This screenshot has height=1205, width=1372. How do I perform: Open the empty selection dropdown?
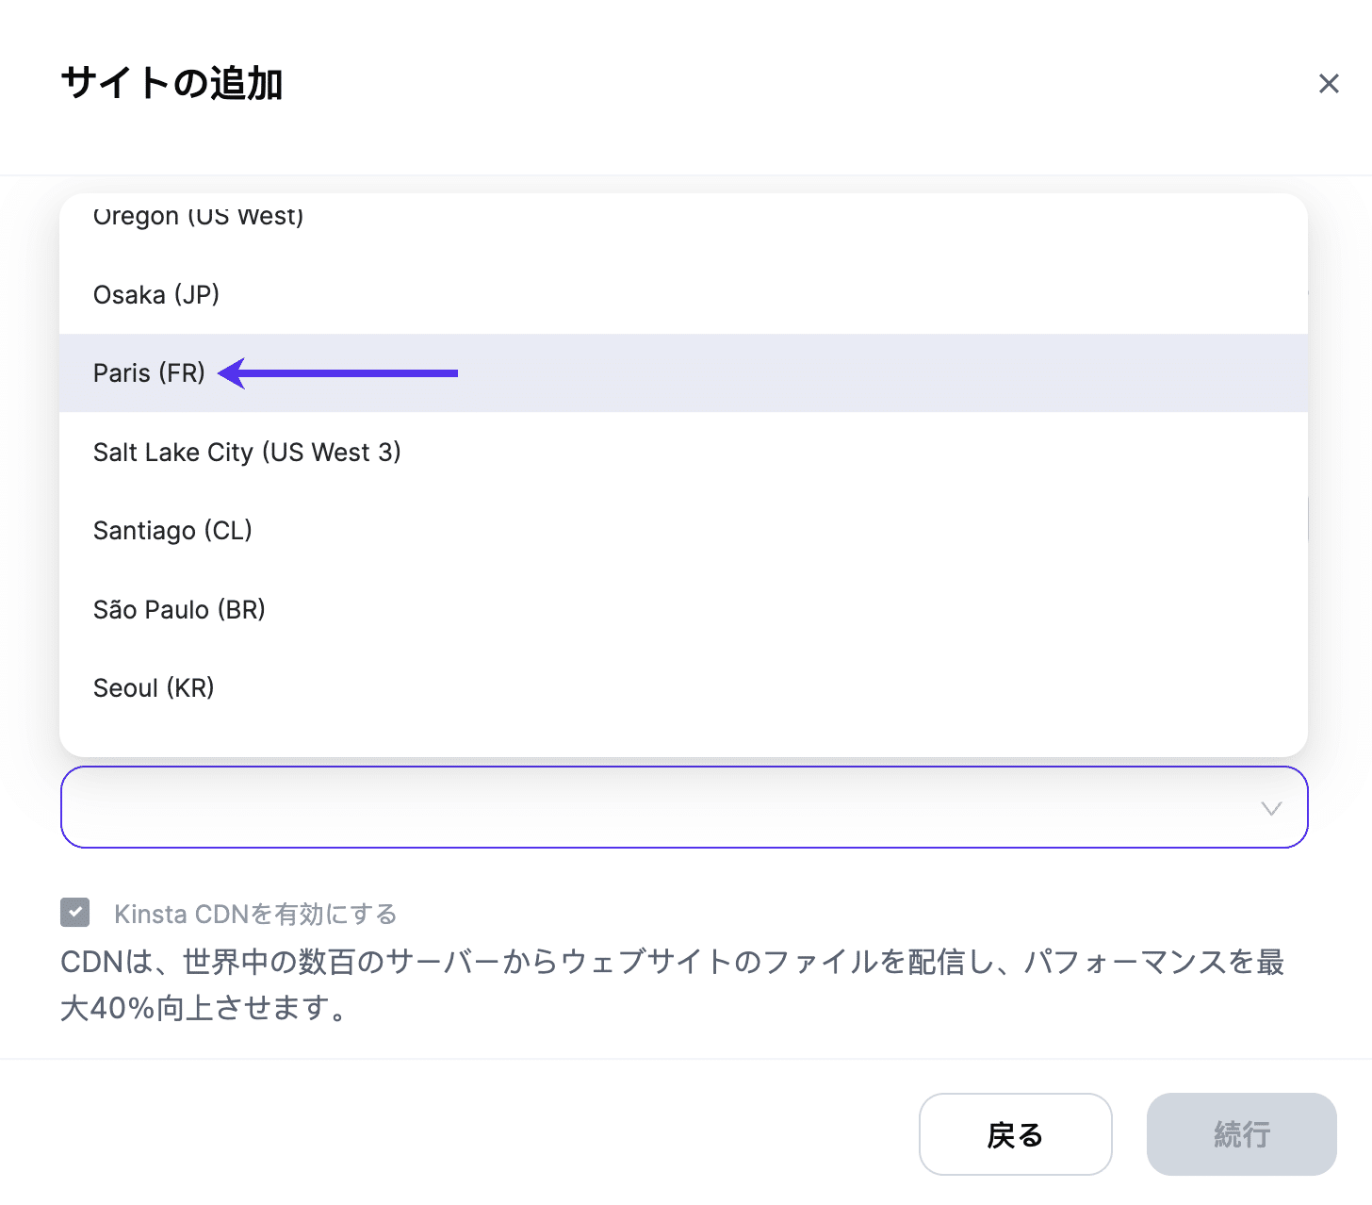684,807
